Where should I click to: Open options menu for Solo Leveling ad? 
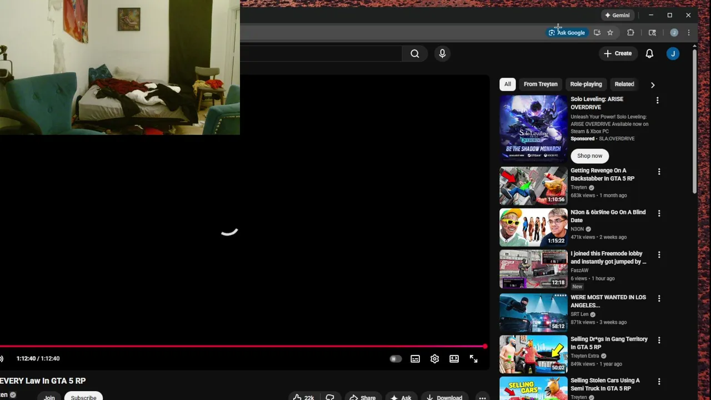pos(657,101)
